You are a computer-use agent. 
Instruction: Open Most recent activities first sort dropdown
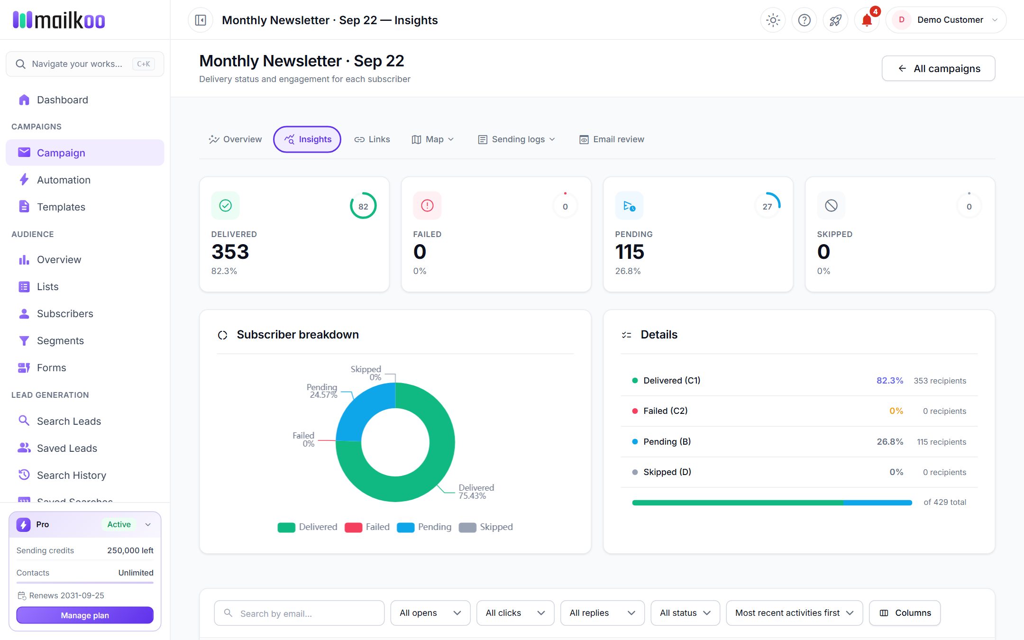click(795, 613)
